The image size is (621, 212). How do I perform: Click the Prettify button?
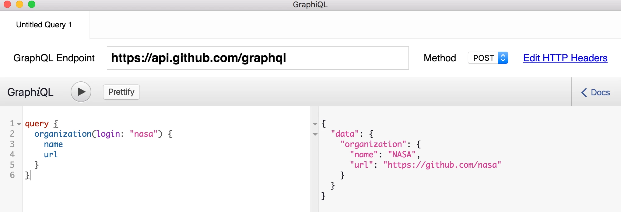coord(121,92)
